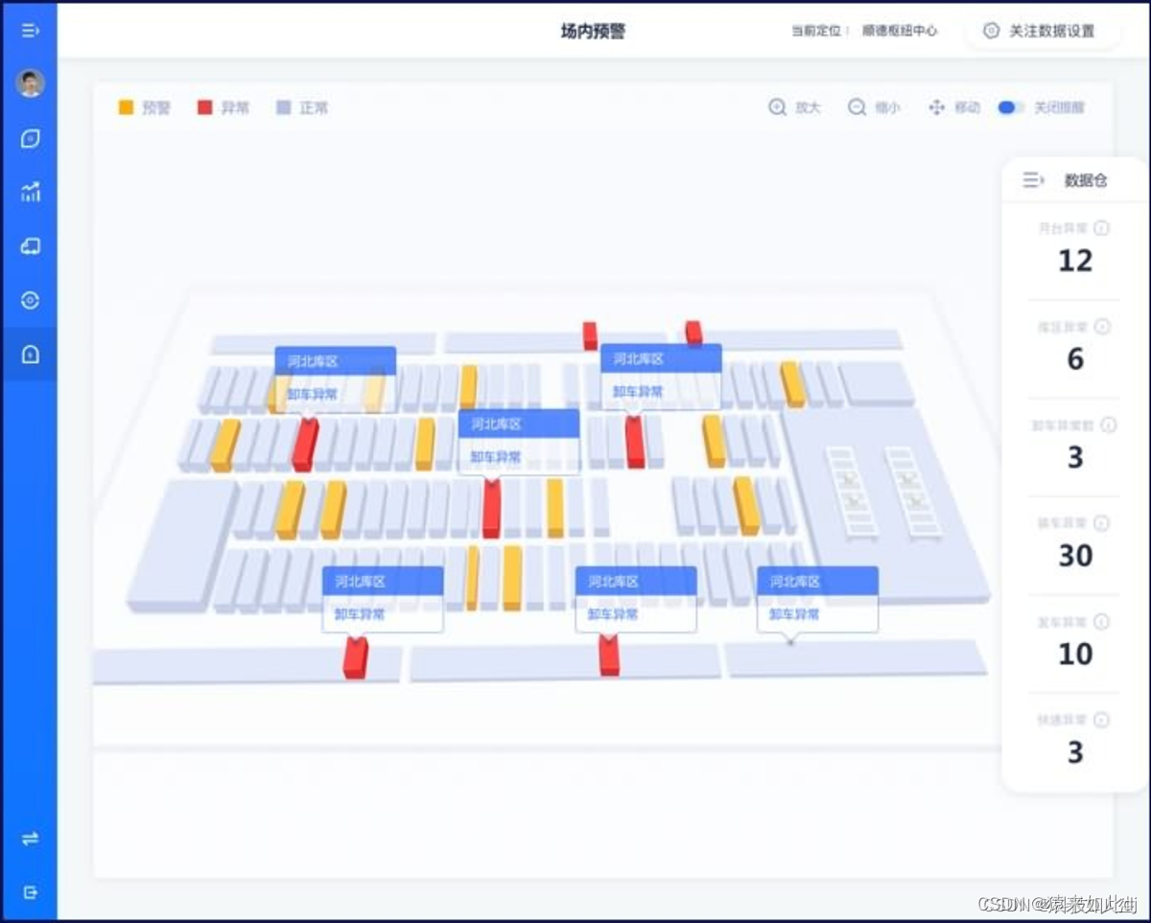
Task: Click the 缩小 zoom-out control
Action: 874,107
